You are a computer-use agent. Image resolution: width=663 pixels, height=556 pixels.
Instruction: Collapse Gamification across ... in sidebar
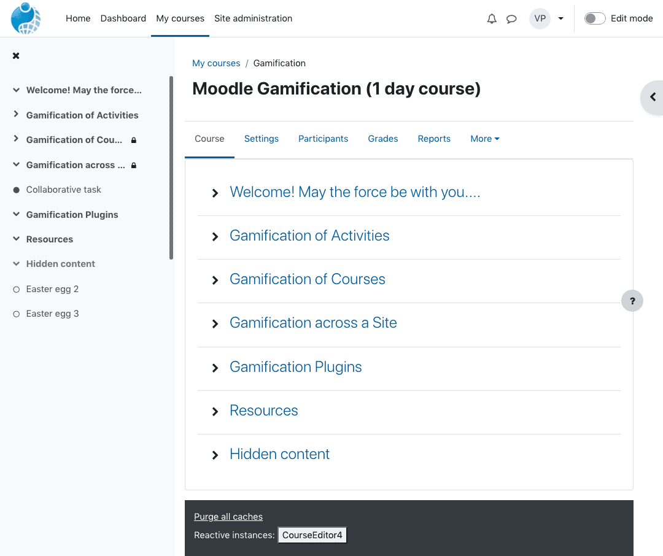point(16,164)
